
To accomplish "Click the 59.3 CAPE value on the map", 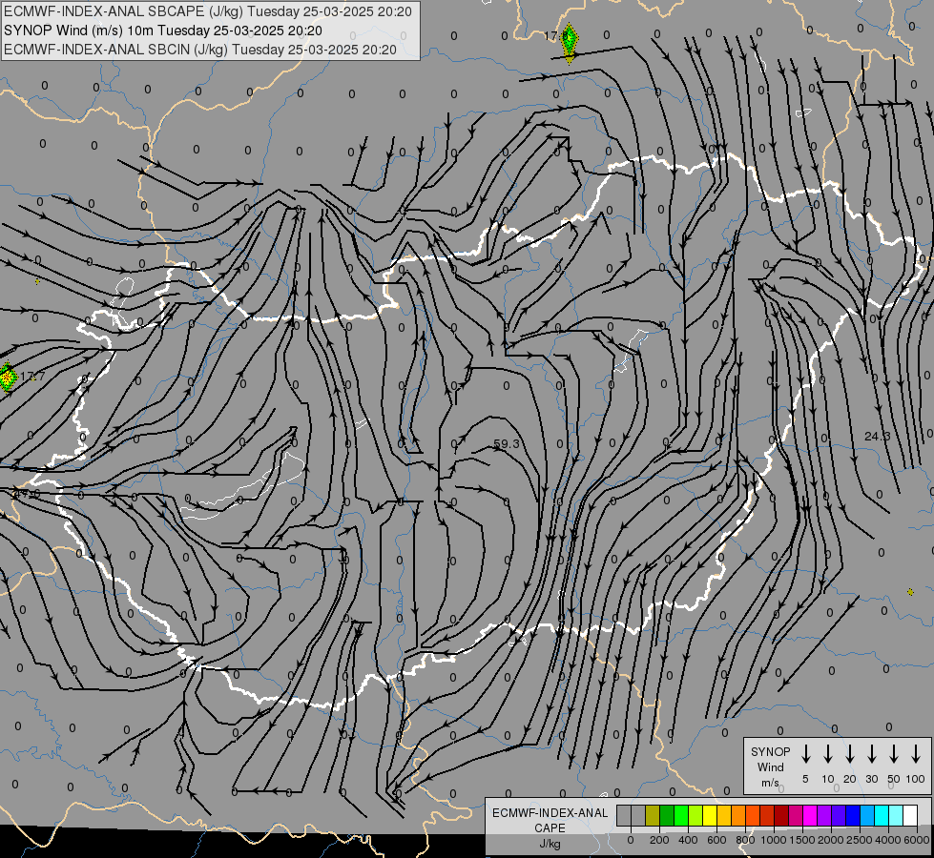I will click(x=507, y=444).
